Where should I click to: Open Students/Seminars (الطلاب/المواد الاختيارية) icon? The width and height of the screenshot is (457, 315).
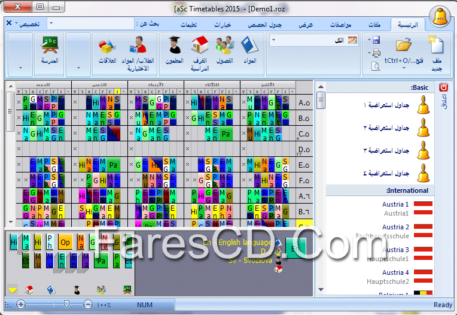pos(138,45)
